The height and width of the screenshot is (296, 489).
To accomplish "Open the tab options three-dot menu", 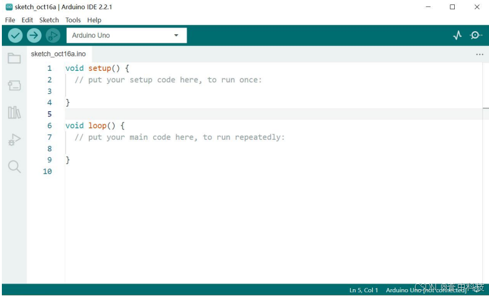I will click(x=480, y=55).
